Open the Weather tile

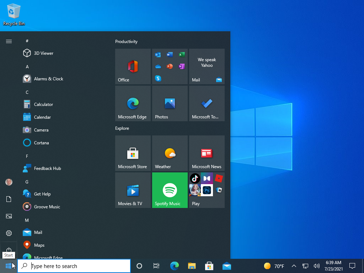[170, 153]
